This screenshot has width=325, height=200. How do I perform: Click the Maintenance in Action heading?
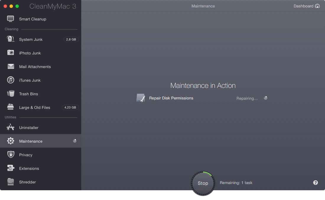coord(203,86)
